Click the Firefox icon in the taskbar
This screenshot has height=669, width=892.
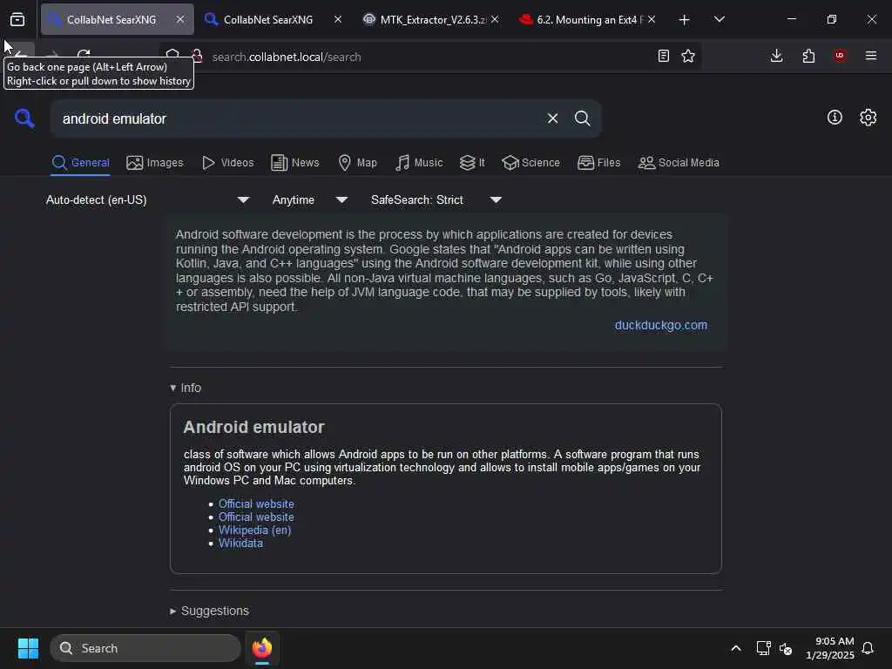pyautogui.click(x=262, y=648)
